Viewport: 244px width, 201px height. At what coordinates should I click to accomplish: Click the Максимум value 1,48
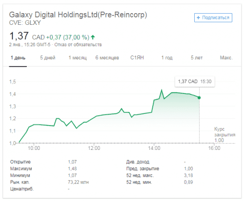tap(72, 168)
